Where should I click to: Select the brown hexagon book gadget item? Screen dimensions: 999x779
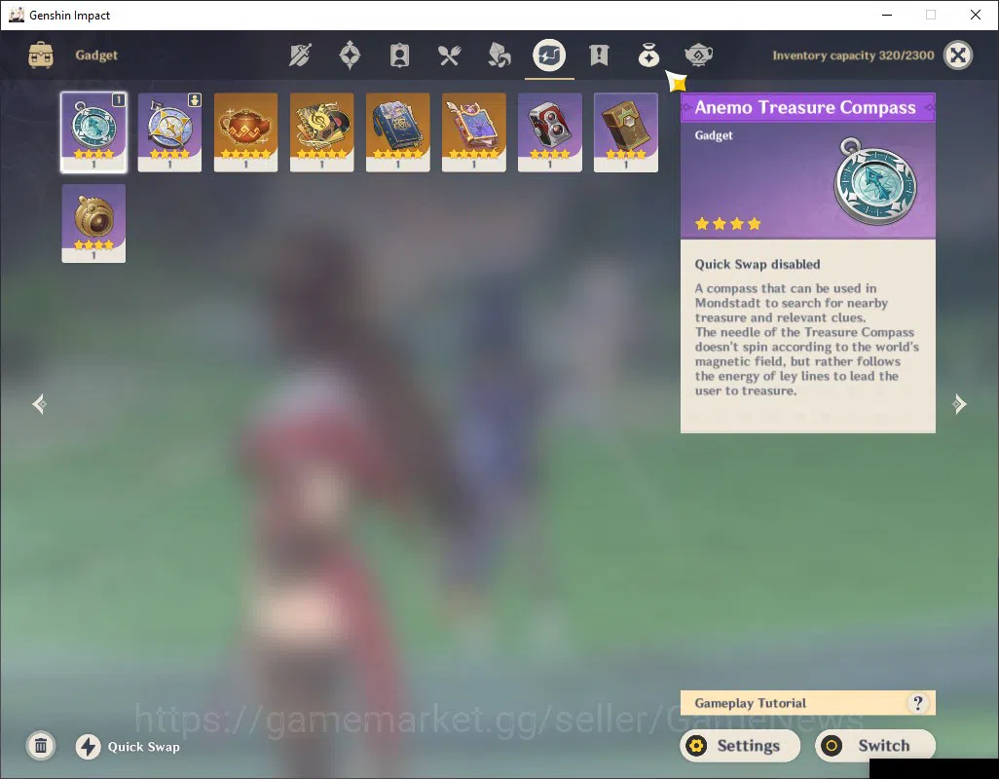pos(626,132)
